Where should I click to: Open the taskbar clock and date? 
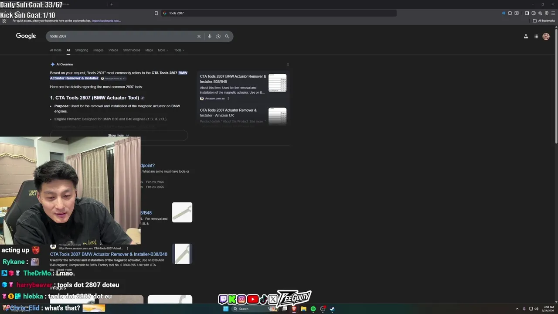click(x=548, y=309)
